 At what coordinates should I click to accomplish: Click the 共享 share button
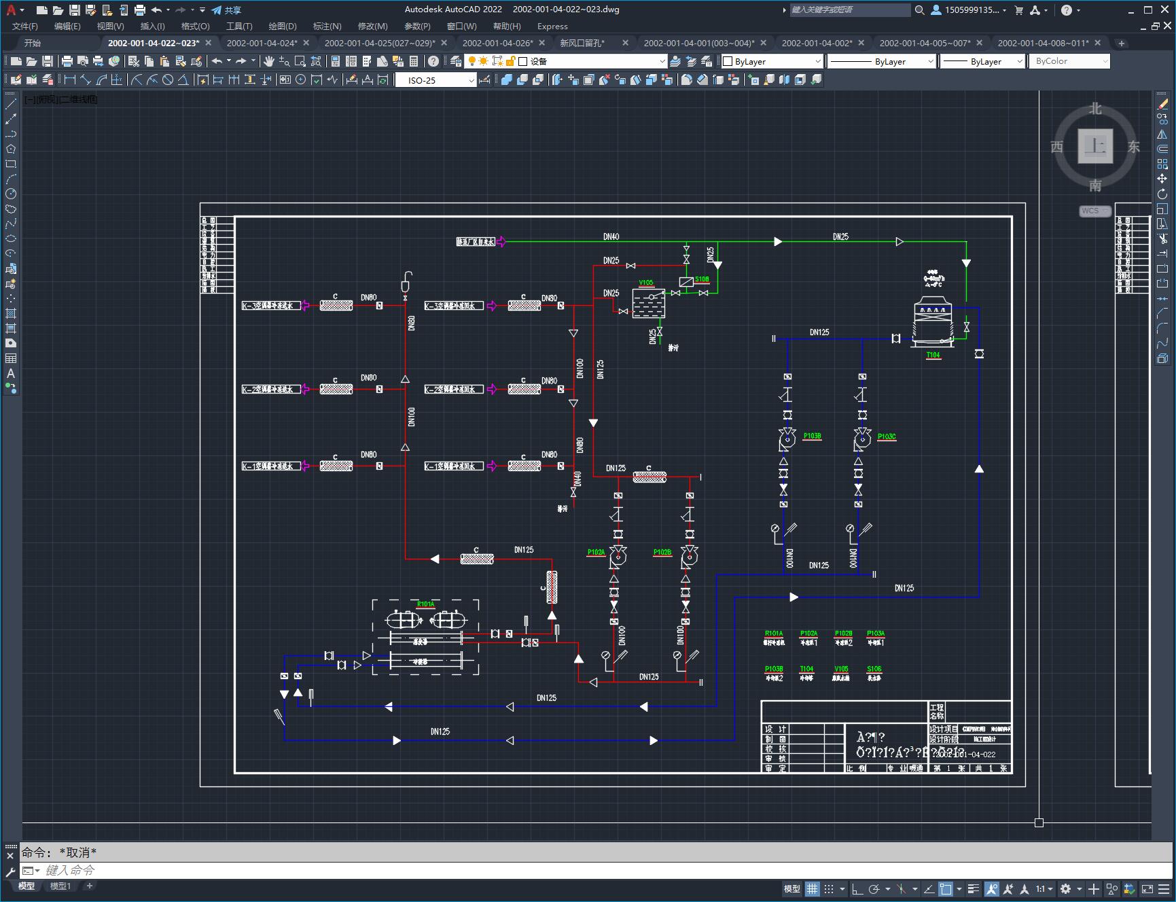click(x=226, y=10)
